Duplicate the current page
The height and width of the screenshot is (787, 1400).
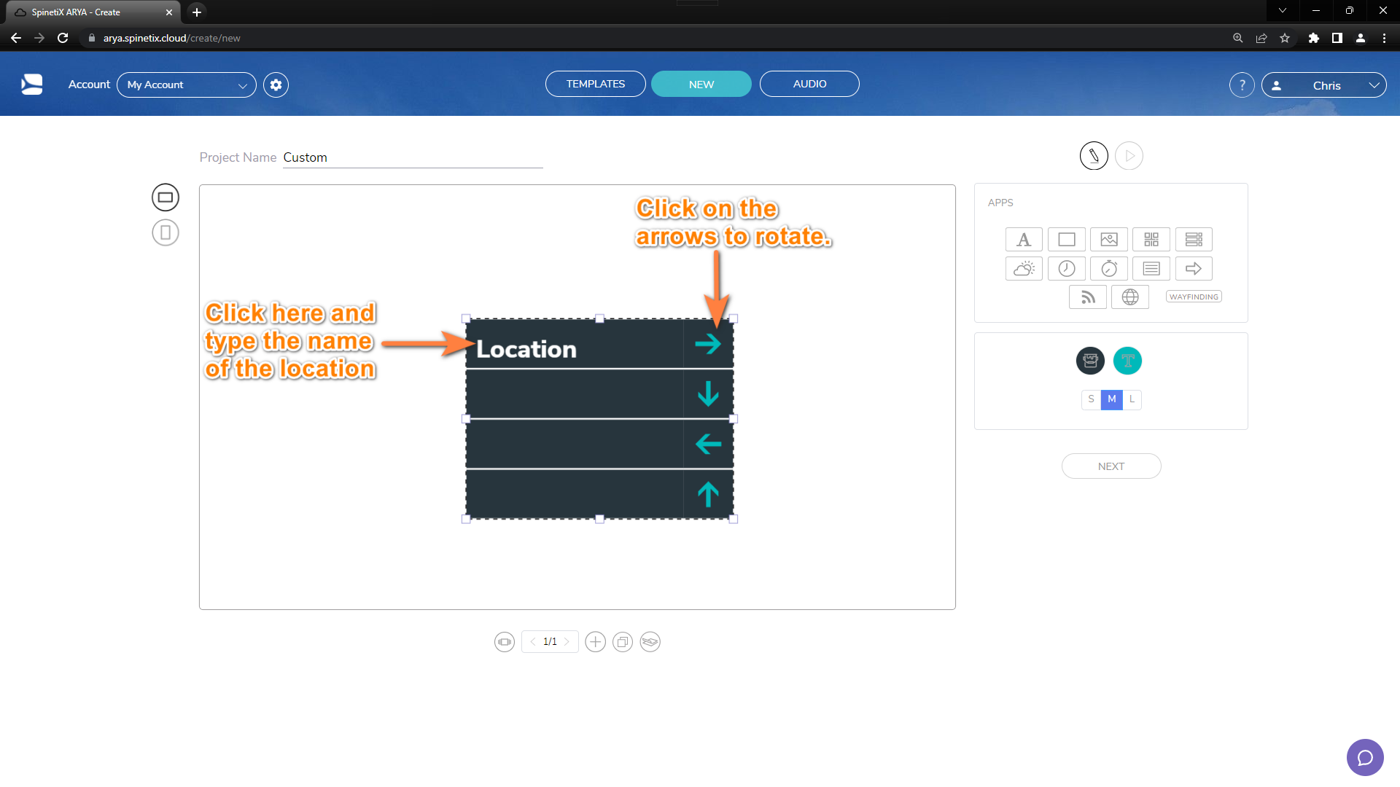[x=623, y=641]
